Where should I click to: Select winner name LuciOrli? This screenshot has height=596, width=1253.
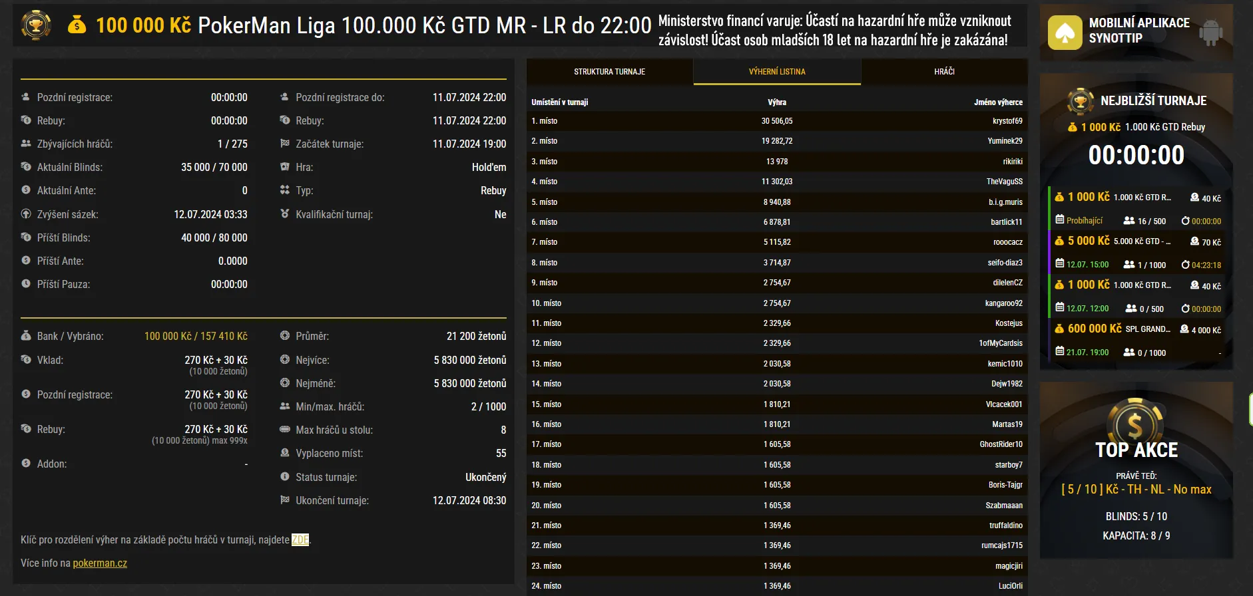tap(1011, 586)
